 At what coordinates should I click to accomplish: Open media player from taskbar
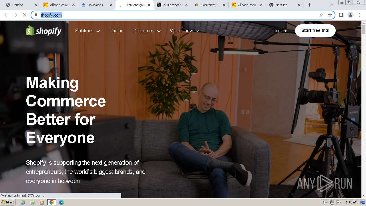click(x=42, y=202)
